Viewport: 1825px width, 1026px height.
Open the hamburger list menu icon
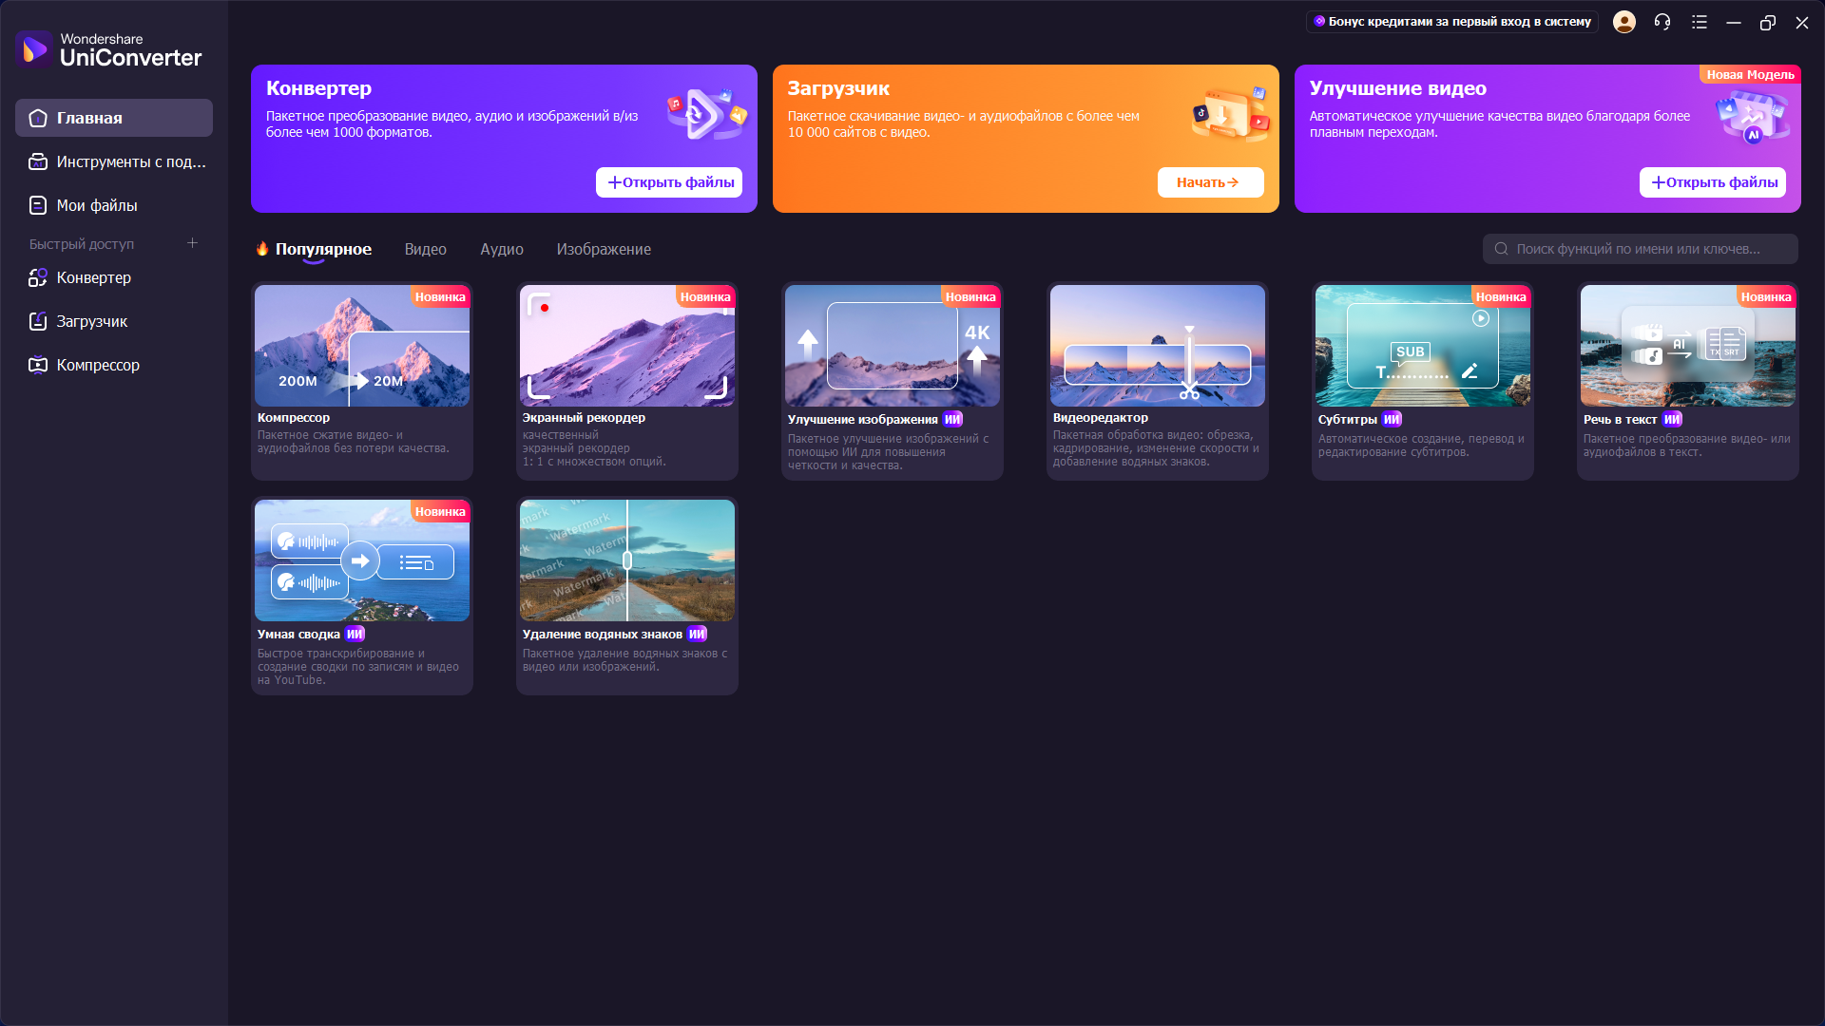tap(1700, 22)
